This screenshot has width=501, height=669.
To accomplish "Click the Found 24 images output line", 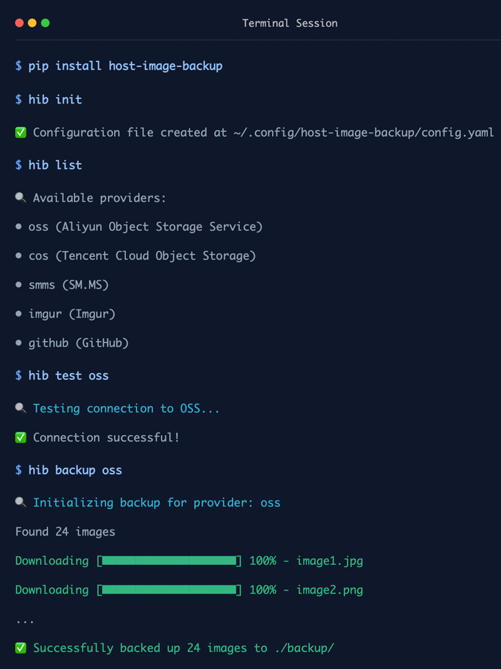I will click(x=65, y=532).
